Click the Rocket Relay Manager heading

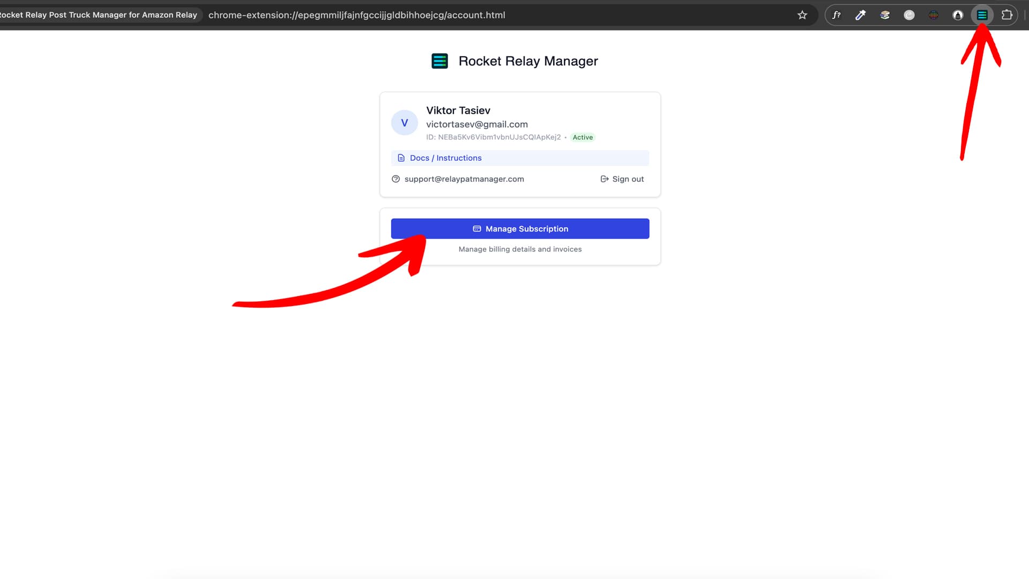528,61
